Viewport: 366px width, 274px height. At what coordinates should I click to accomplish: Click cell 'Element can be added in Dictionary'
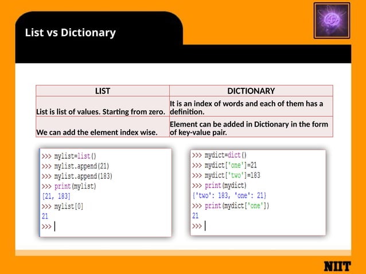[251, 127]
